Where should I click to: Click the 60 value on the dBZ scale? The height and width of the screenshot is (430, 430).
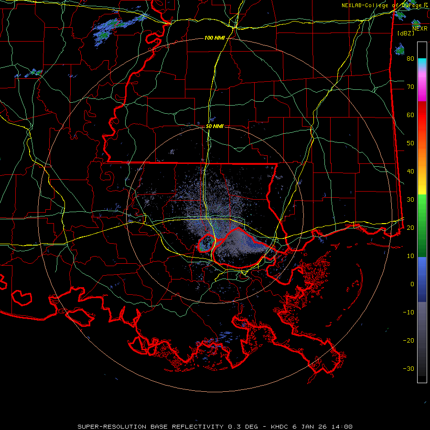point(410,115)
